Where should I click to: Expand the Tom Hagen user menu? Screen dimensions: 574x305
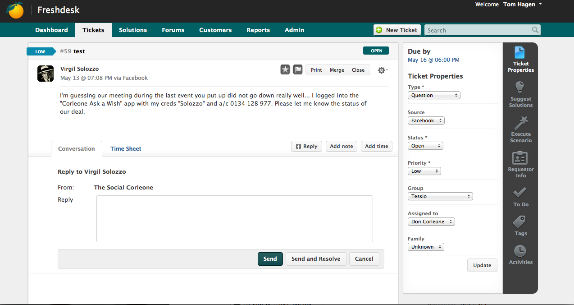[523, 5]
